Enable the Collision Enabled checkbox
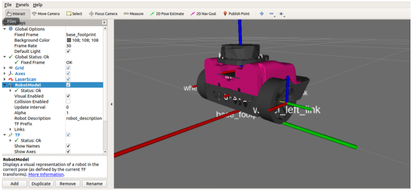Image resolution: width=413 pixels, height=191 pixels. [68, 102]
